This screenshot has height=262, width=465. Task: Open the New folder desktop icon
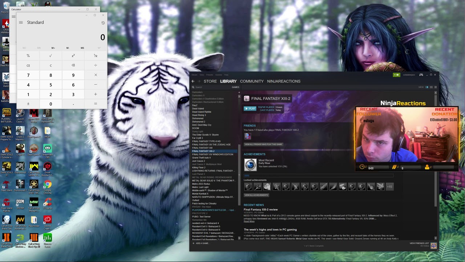(x=34, y=222)
